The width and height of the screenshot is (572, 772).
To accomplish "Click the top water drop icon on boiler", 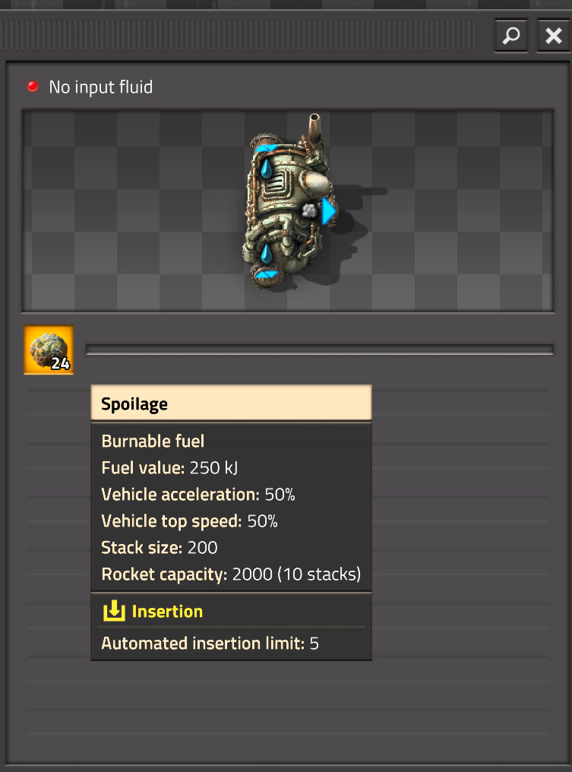I will coord(267,169).
